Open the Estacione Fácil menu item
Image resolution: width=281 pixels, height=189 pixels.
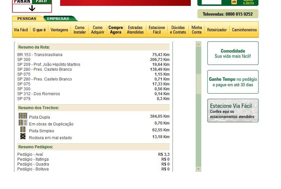coord(157,30)
